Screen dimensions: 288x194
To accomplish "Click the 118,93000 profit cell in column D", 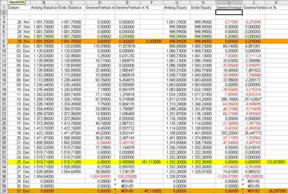I will coord(100,46).
